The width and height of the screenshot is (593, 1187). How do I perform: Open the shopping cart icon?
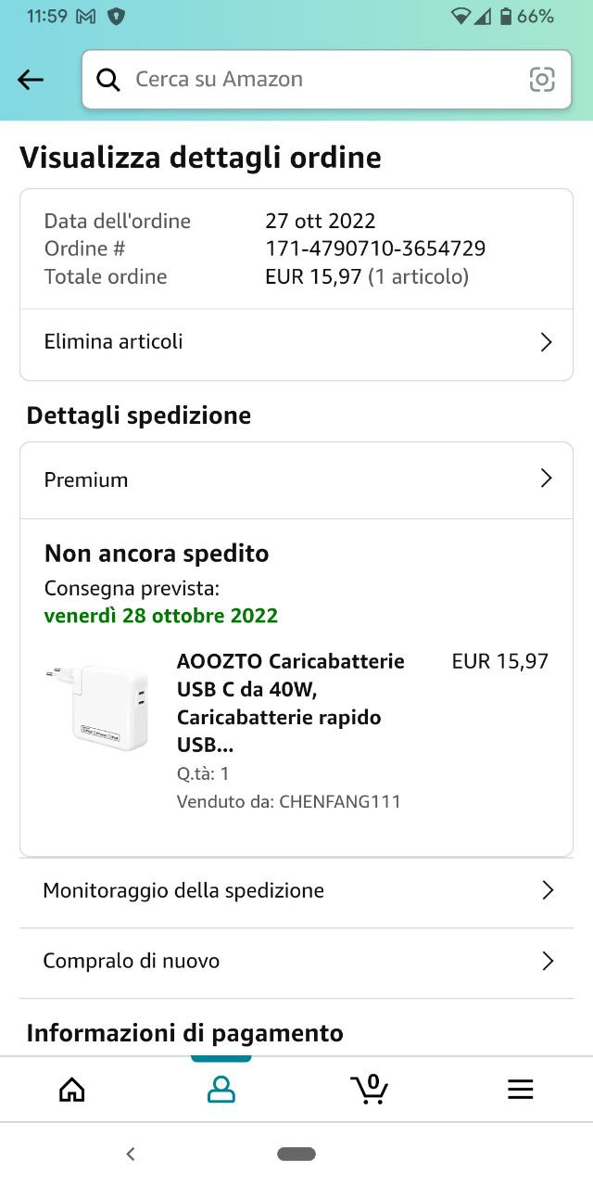point(370,1088)
